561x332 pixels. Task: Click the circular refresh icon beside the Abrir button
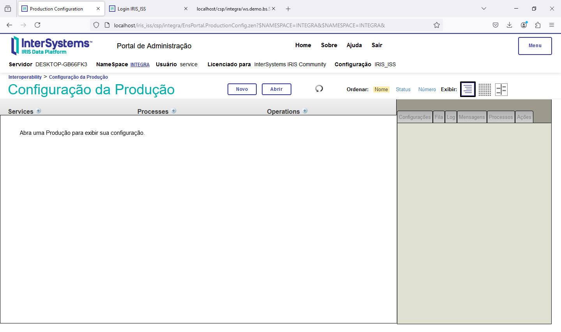click(319, 89)
